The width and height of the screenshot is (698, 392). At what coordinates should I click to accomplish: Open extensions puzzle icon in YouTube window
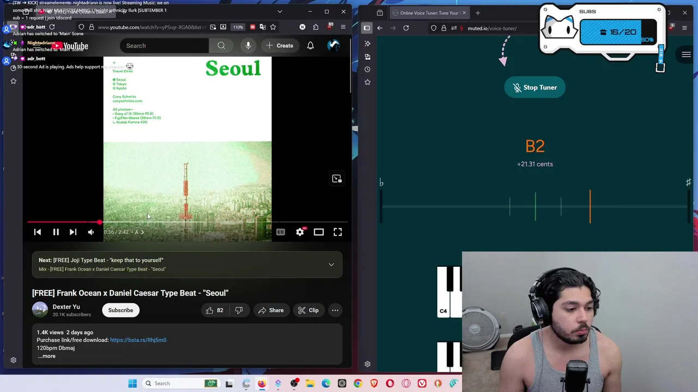pyautogui.click(x=315, y=27)
